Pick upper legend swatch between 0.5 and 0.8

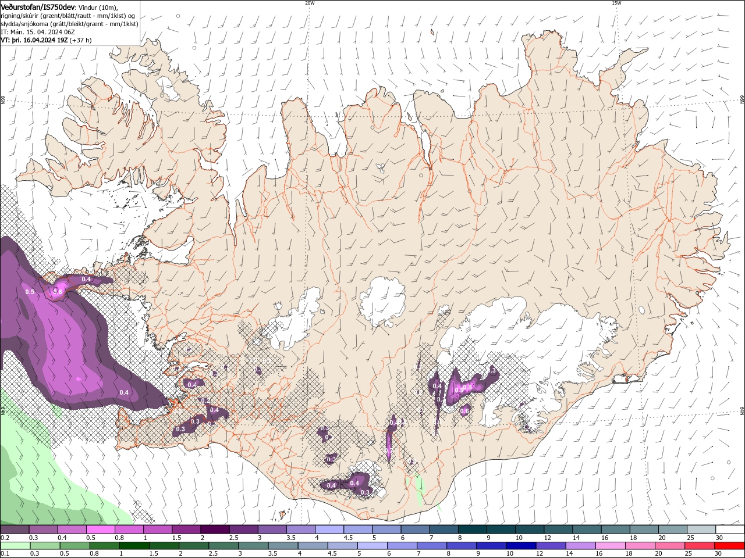(x=100, y=530)
